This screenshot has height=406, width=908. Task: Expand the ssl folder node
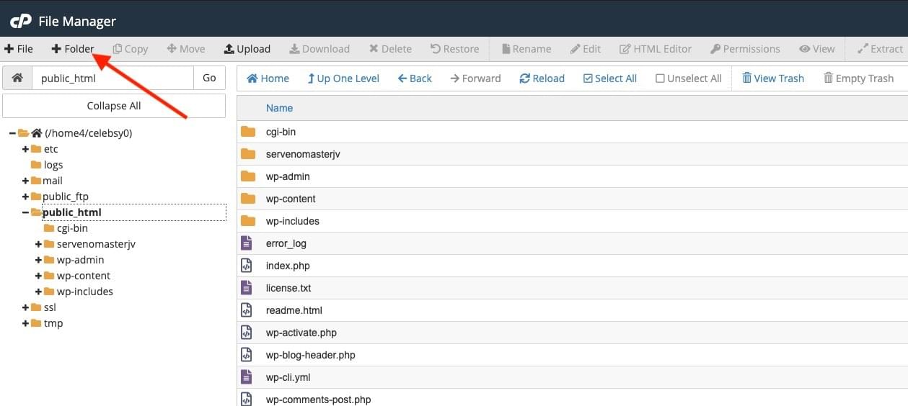point(26,307)
